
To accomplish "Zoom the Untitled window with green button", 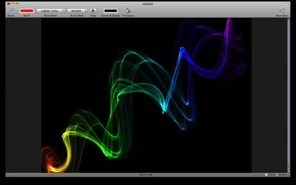I will coord(17,4).
